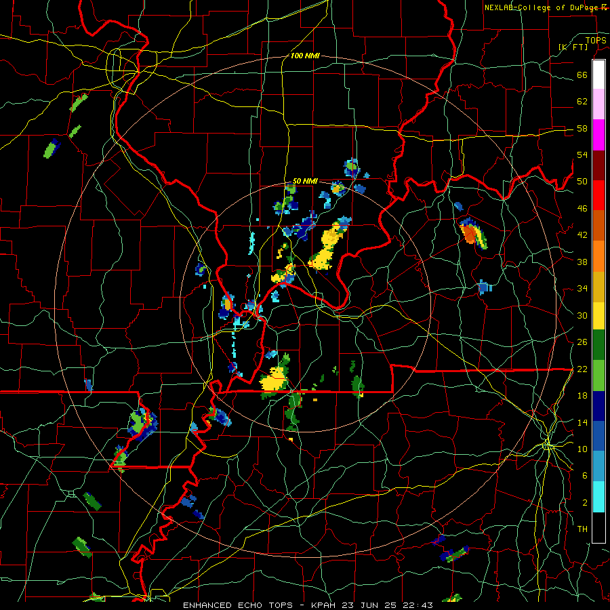Click the light green legend color block
Screen dimensions: 610x610
pyautogui.click(x=598, y=375)
